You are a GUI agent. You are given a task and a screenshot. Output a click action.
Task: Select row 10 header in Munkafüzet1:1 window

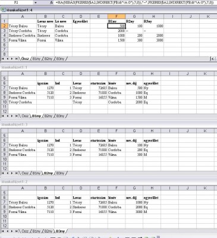(x=4, y=102)
